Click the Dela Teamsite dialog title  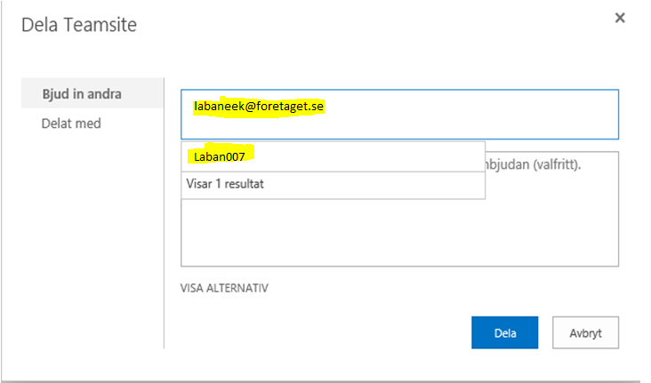pos(79,25)
